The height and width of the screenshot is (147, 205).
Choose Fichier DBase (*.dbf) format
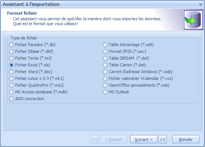31,51
